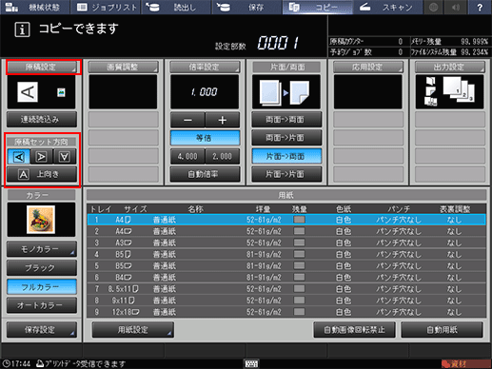Viewport: 492px width, 369px height.
Task: Click the globe icon in top bar
Action: [x=434, y=8]
